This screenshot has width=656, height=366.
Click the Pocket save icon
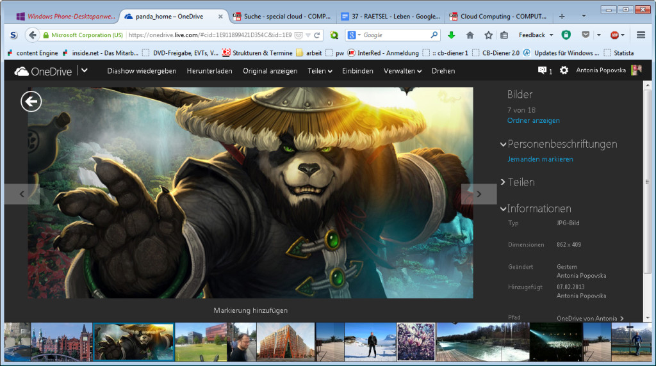click(x=586, y=35)
